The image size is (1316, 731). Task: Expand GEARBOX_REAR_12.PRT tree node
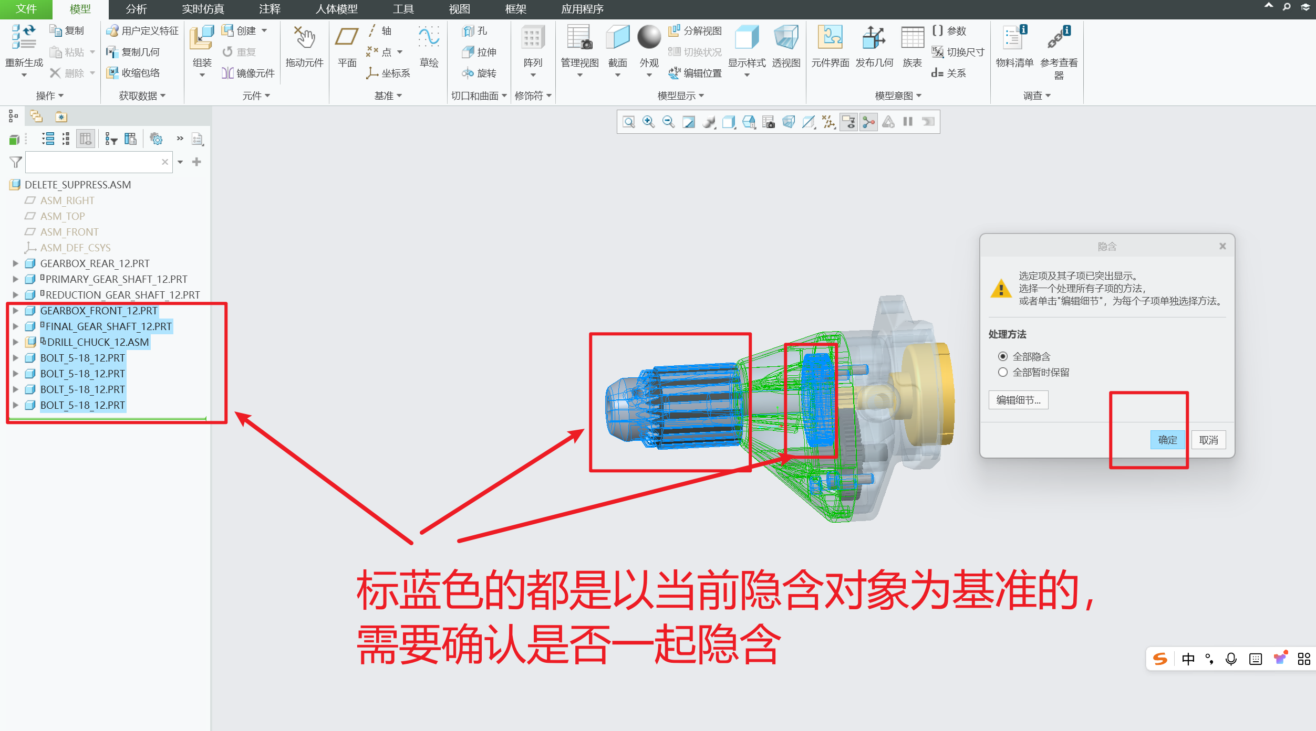click(x=15, y=263)
